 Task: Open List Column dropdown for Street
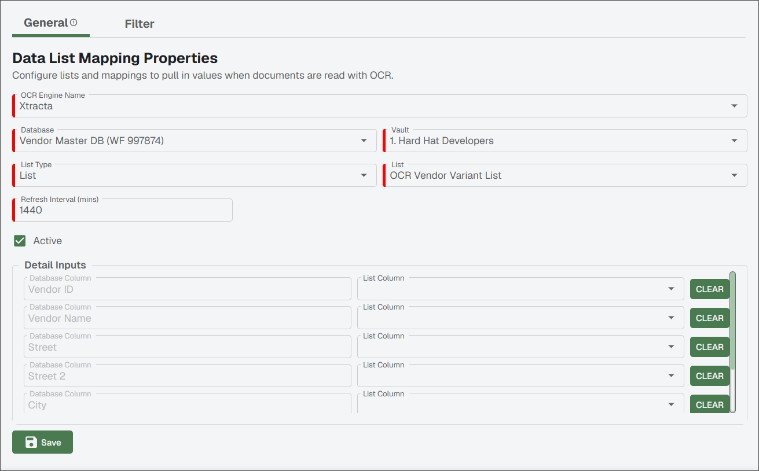[520, 347]
